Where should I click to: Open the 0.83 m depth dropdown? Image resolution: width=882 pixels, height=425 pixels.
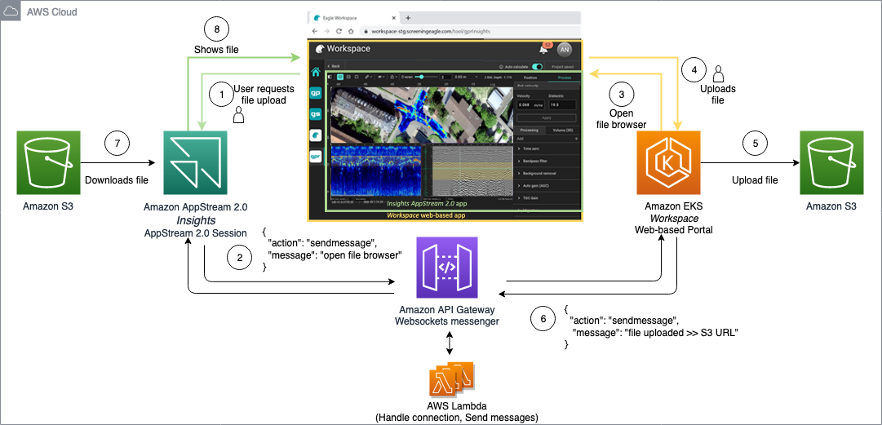468,77
